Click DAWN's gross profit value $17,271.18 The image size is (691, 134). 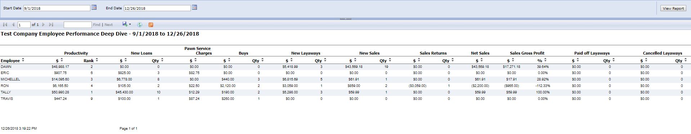click(511, 67)
